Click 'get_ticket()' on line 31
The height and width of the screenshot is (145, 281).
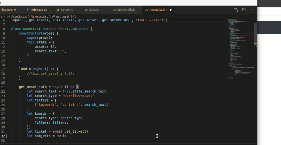pos(76,131)
